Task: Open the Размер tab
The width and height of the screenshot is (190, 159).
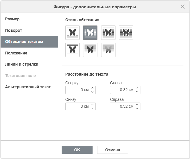Action: click(29, 19)
